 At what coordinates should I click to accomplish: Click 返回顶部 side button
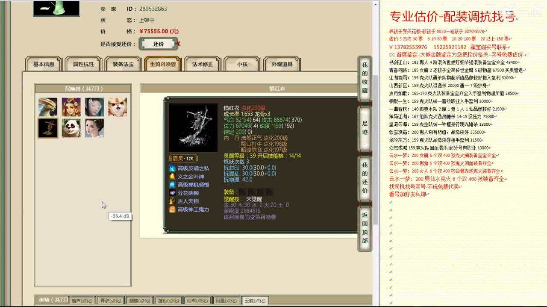click(365, 228)
